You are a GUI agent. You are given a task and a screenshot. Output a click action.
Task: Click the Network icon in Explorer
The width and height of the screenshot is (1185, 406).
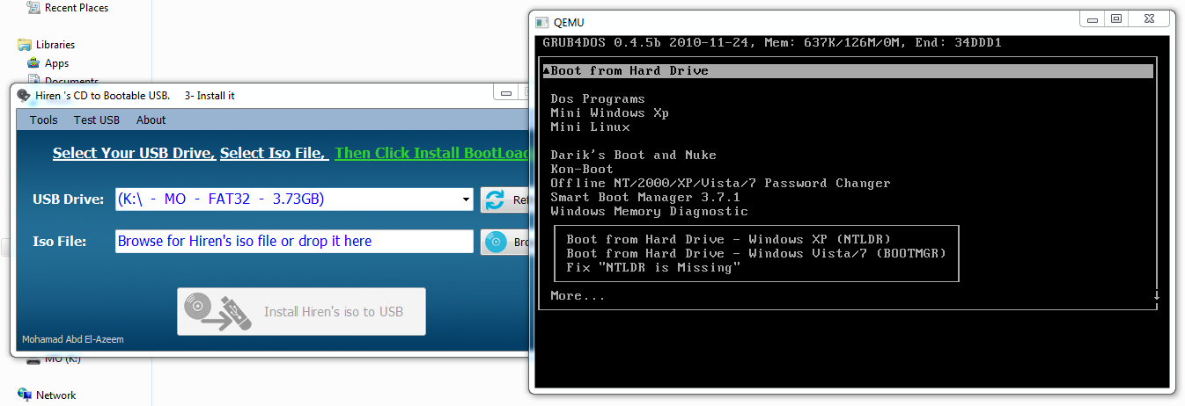click(25, 395)
